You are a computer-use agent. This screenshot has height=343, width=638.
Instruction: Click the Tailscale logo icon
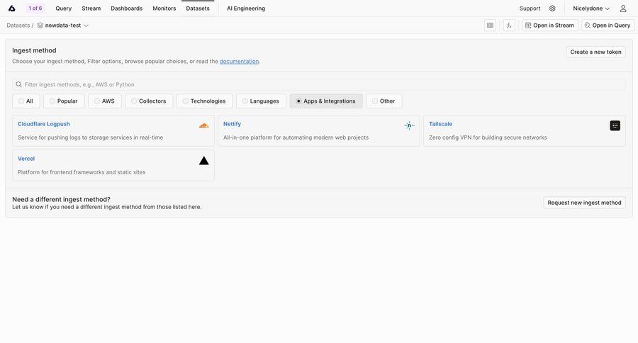click(x=615, y=125)
